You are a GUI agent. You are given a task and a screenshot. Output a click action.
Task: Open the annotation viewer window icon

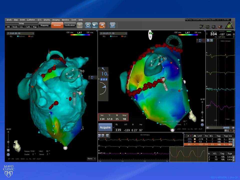click(x=112, y=25)
